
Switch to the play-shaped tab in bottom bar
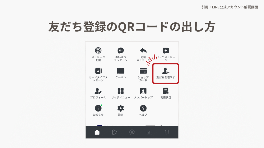click(x=114, y=132)
